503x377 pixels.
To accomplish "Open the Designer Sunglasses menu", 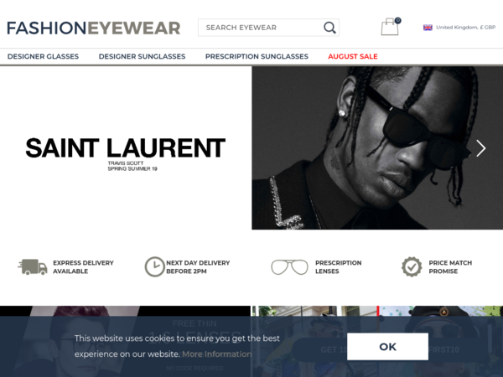I will pos(143,56).
